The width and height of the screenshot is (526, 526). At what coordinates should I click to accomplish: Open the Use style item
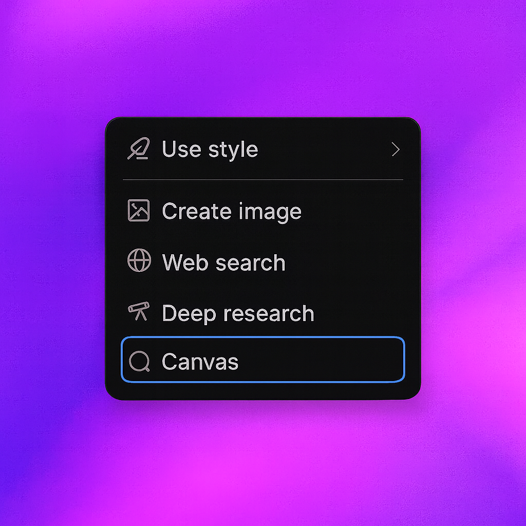[x=210, y=149]
